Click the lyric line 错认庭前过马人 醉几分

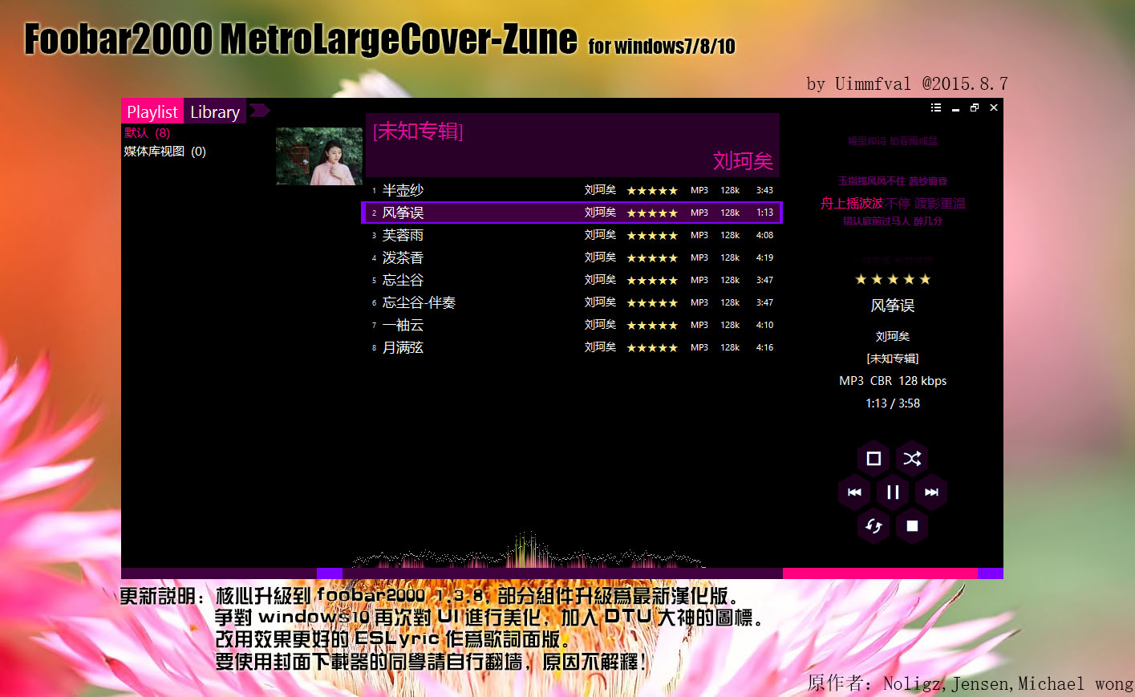point(893,221)
